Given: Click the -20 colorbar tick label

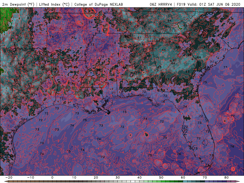Looking at the screenshot, I should 9,178.
